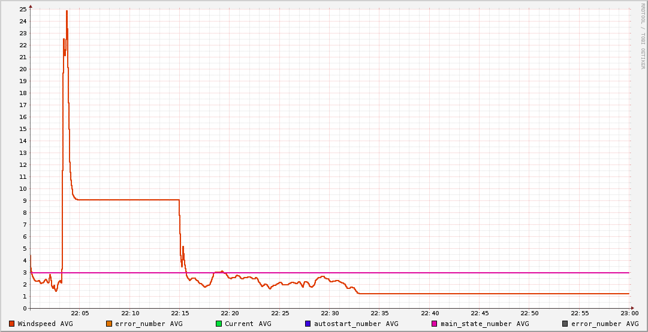
Task: Click the 23:00 time axis label
Action: point(629,313)
